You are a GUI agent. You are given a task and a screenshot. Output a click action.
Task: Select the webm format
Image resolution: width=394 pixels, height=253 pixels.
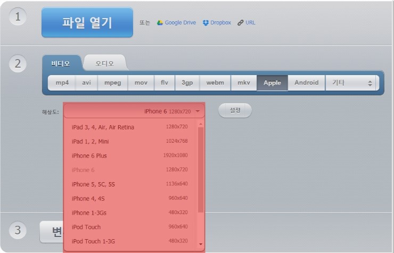tap(215, 83)
